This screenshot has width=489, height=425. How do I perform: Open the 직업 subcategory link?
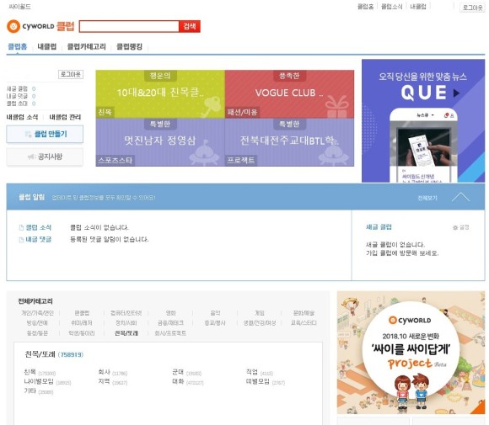click(x=252, y=372)
